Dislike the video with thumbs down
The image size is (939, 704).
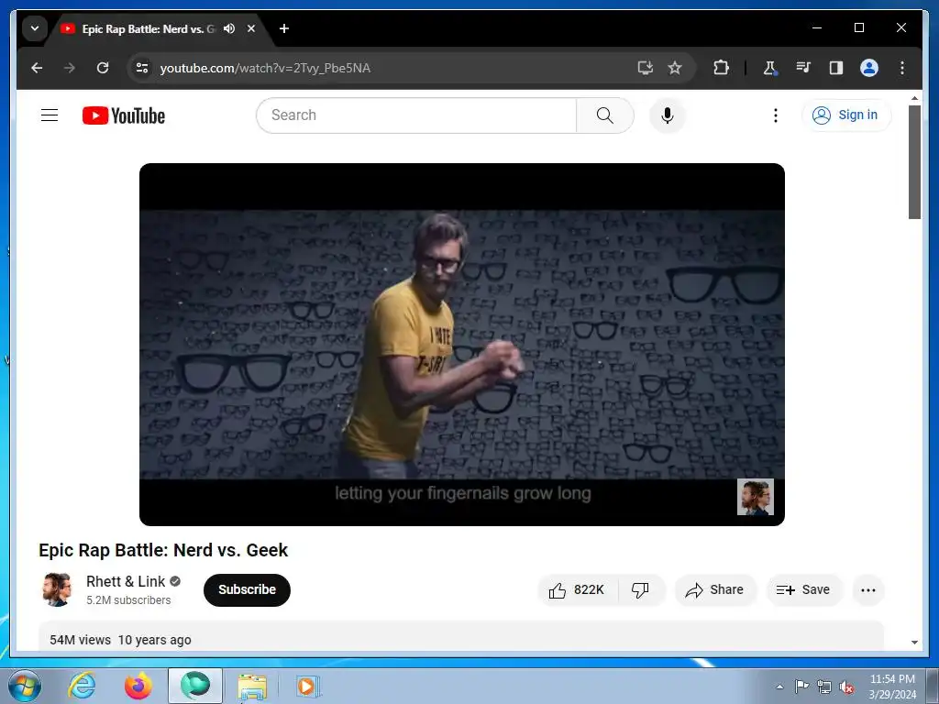641,589
